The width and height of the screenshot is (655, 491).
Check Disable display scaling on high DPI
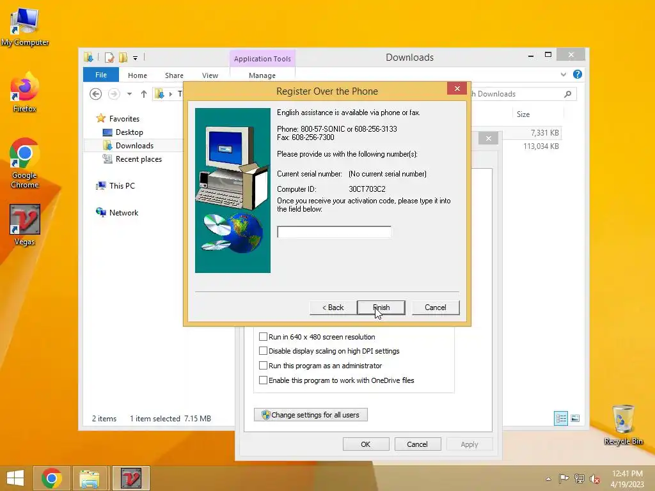[x=263, y=351]
